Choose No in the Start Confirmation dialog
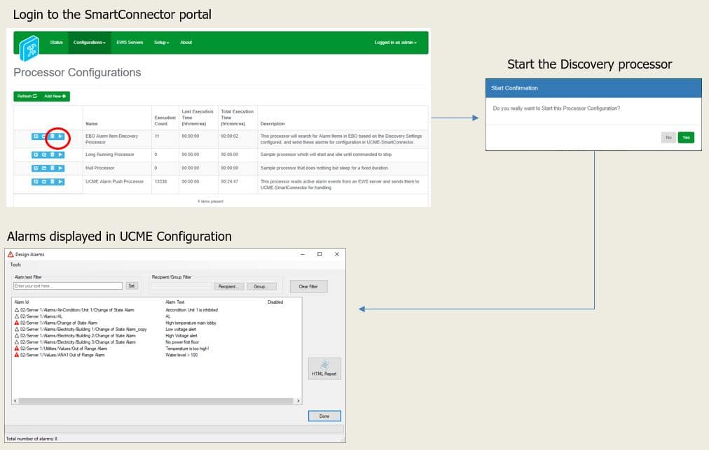This screenshot has height=450, width=709. coord(669,137)
